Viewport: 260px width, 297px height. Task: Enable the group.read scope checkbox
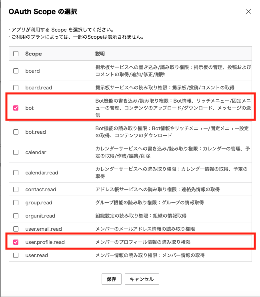(x=16, y=203)
